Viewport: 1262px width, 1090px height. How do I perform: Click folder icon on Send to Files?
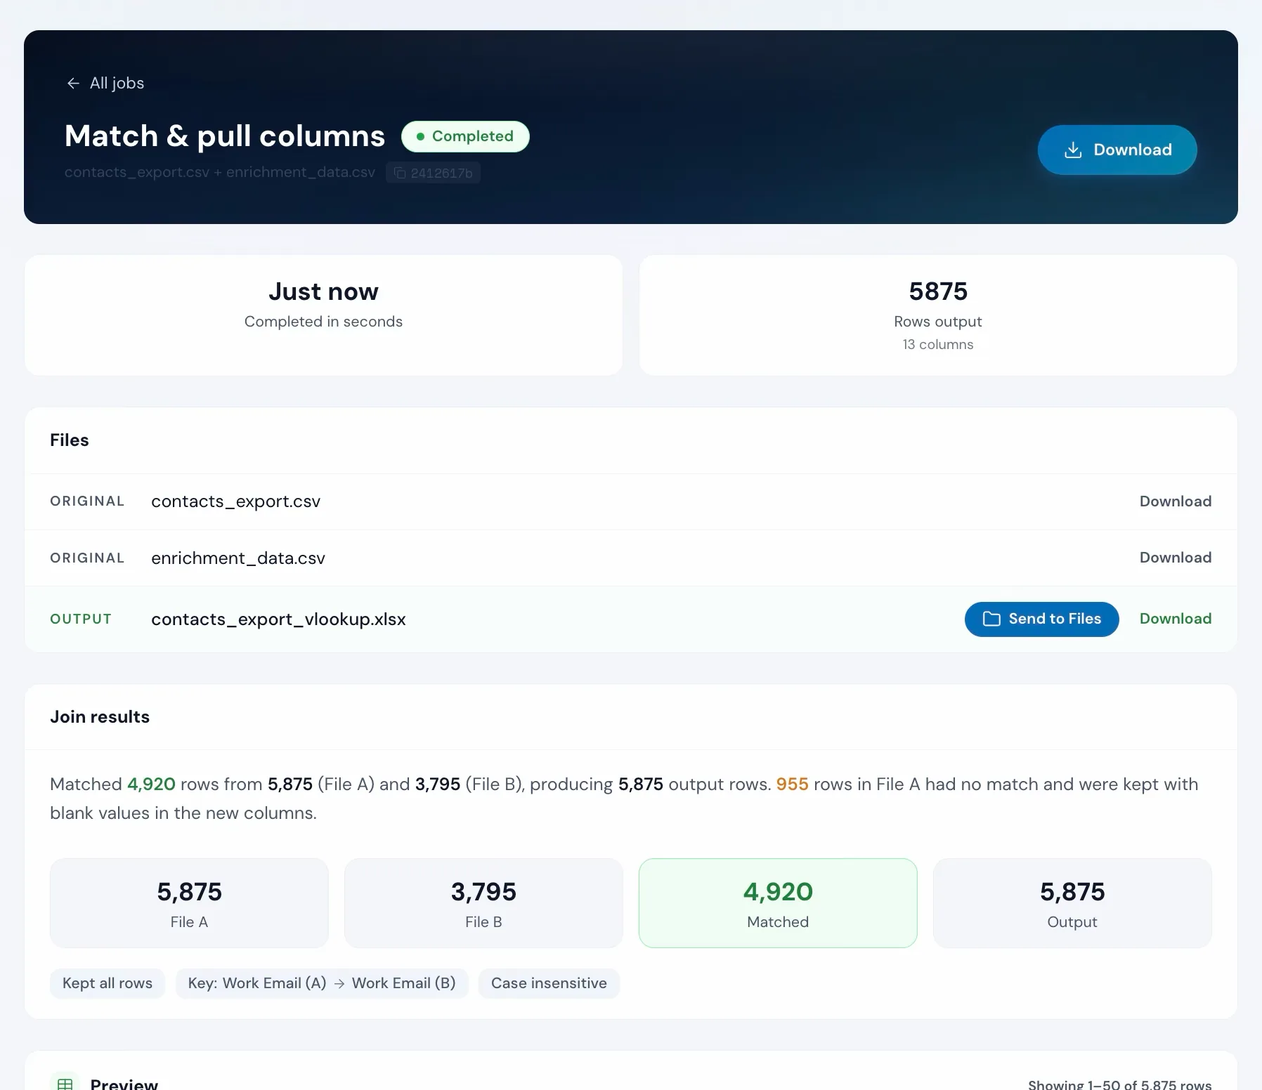pyautogui.click(x=991, y=619)
